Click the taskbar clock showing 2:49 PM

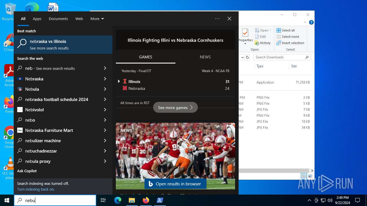(342, 200)
